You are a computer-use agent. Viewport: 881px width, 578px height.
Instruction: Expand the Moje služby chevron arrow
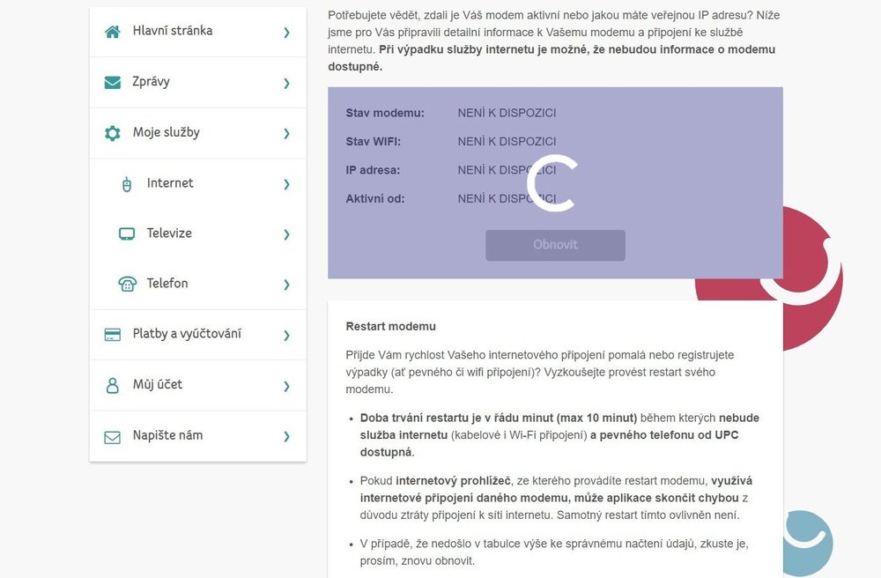286,134
